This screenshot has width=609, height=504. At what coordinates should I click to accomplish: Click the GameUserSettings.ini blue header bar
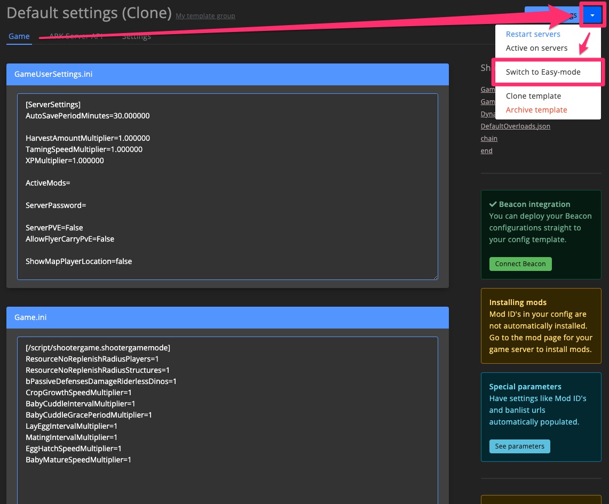pos(227,75)
